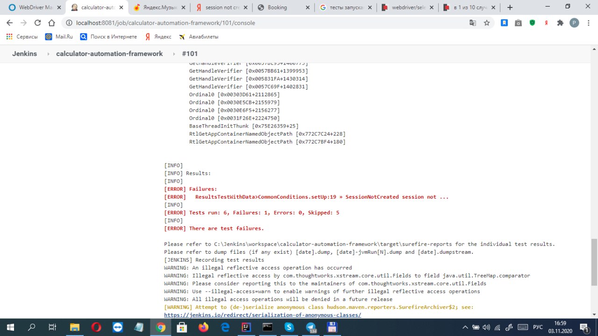This screenshot has height=336, width=598.
Task: Open the blue bookmarks extension
Action: click(x=504, y=22)
